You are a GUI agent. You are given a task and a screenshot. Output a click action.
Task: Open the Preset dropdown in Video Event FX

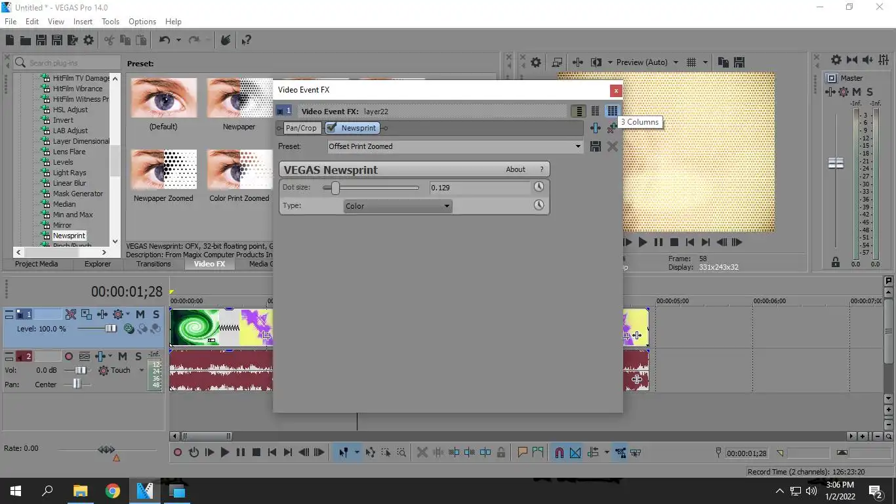tap(578, 146)
